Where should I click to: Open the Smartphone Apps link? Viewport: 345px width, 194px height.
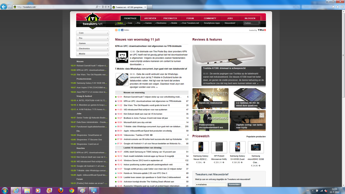[212, 23]
